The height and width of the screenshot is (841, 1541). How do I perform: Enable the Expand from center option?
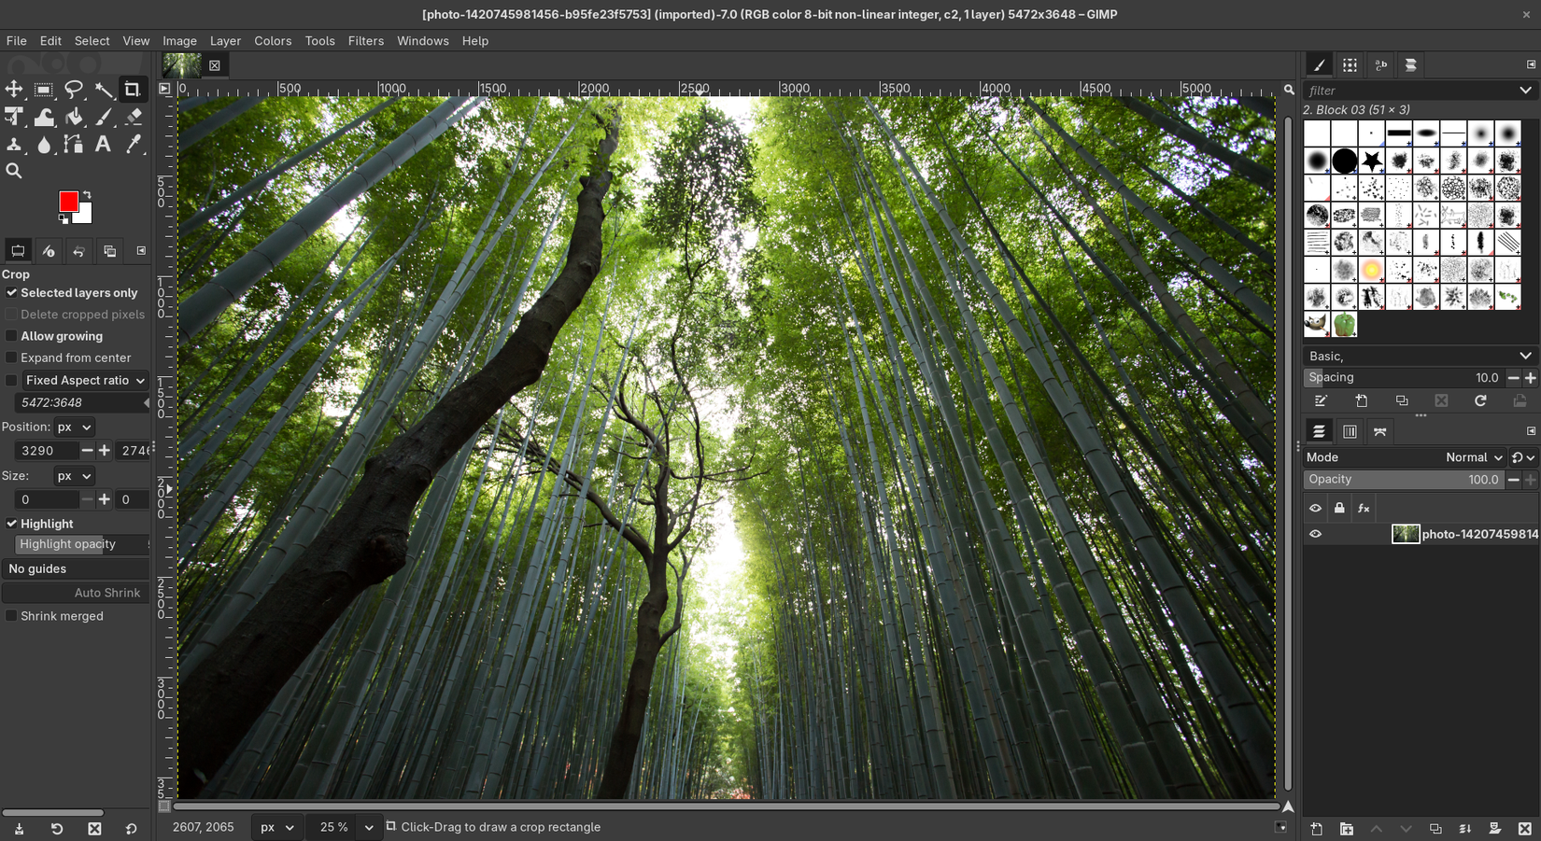10,357
